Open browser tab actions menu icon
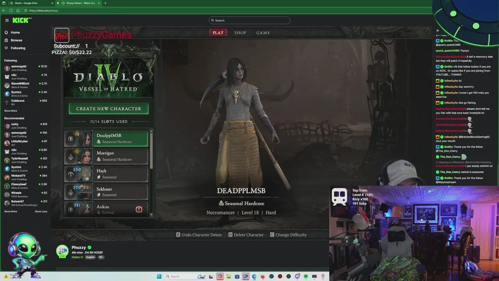Image resolution: width=499 pixels, height=281 pixels. 4,3
